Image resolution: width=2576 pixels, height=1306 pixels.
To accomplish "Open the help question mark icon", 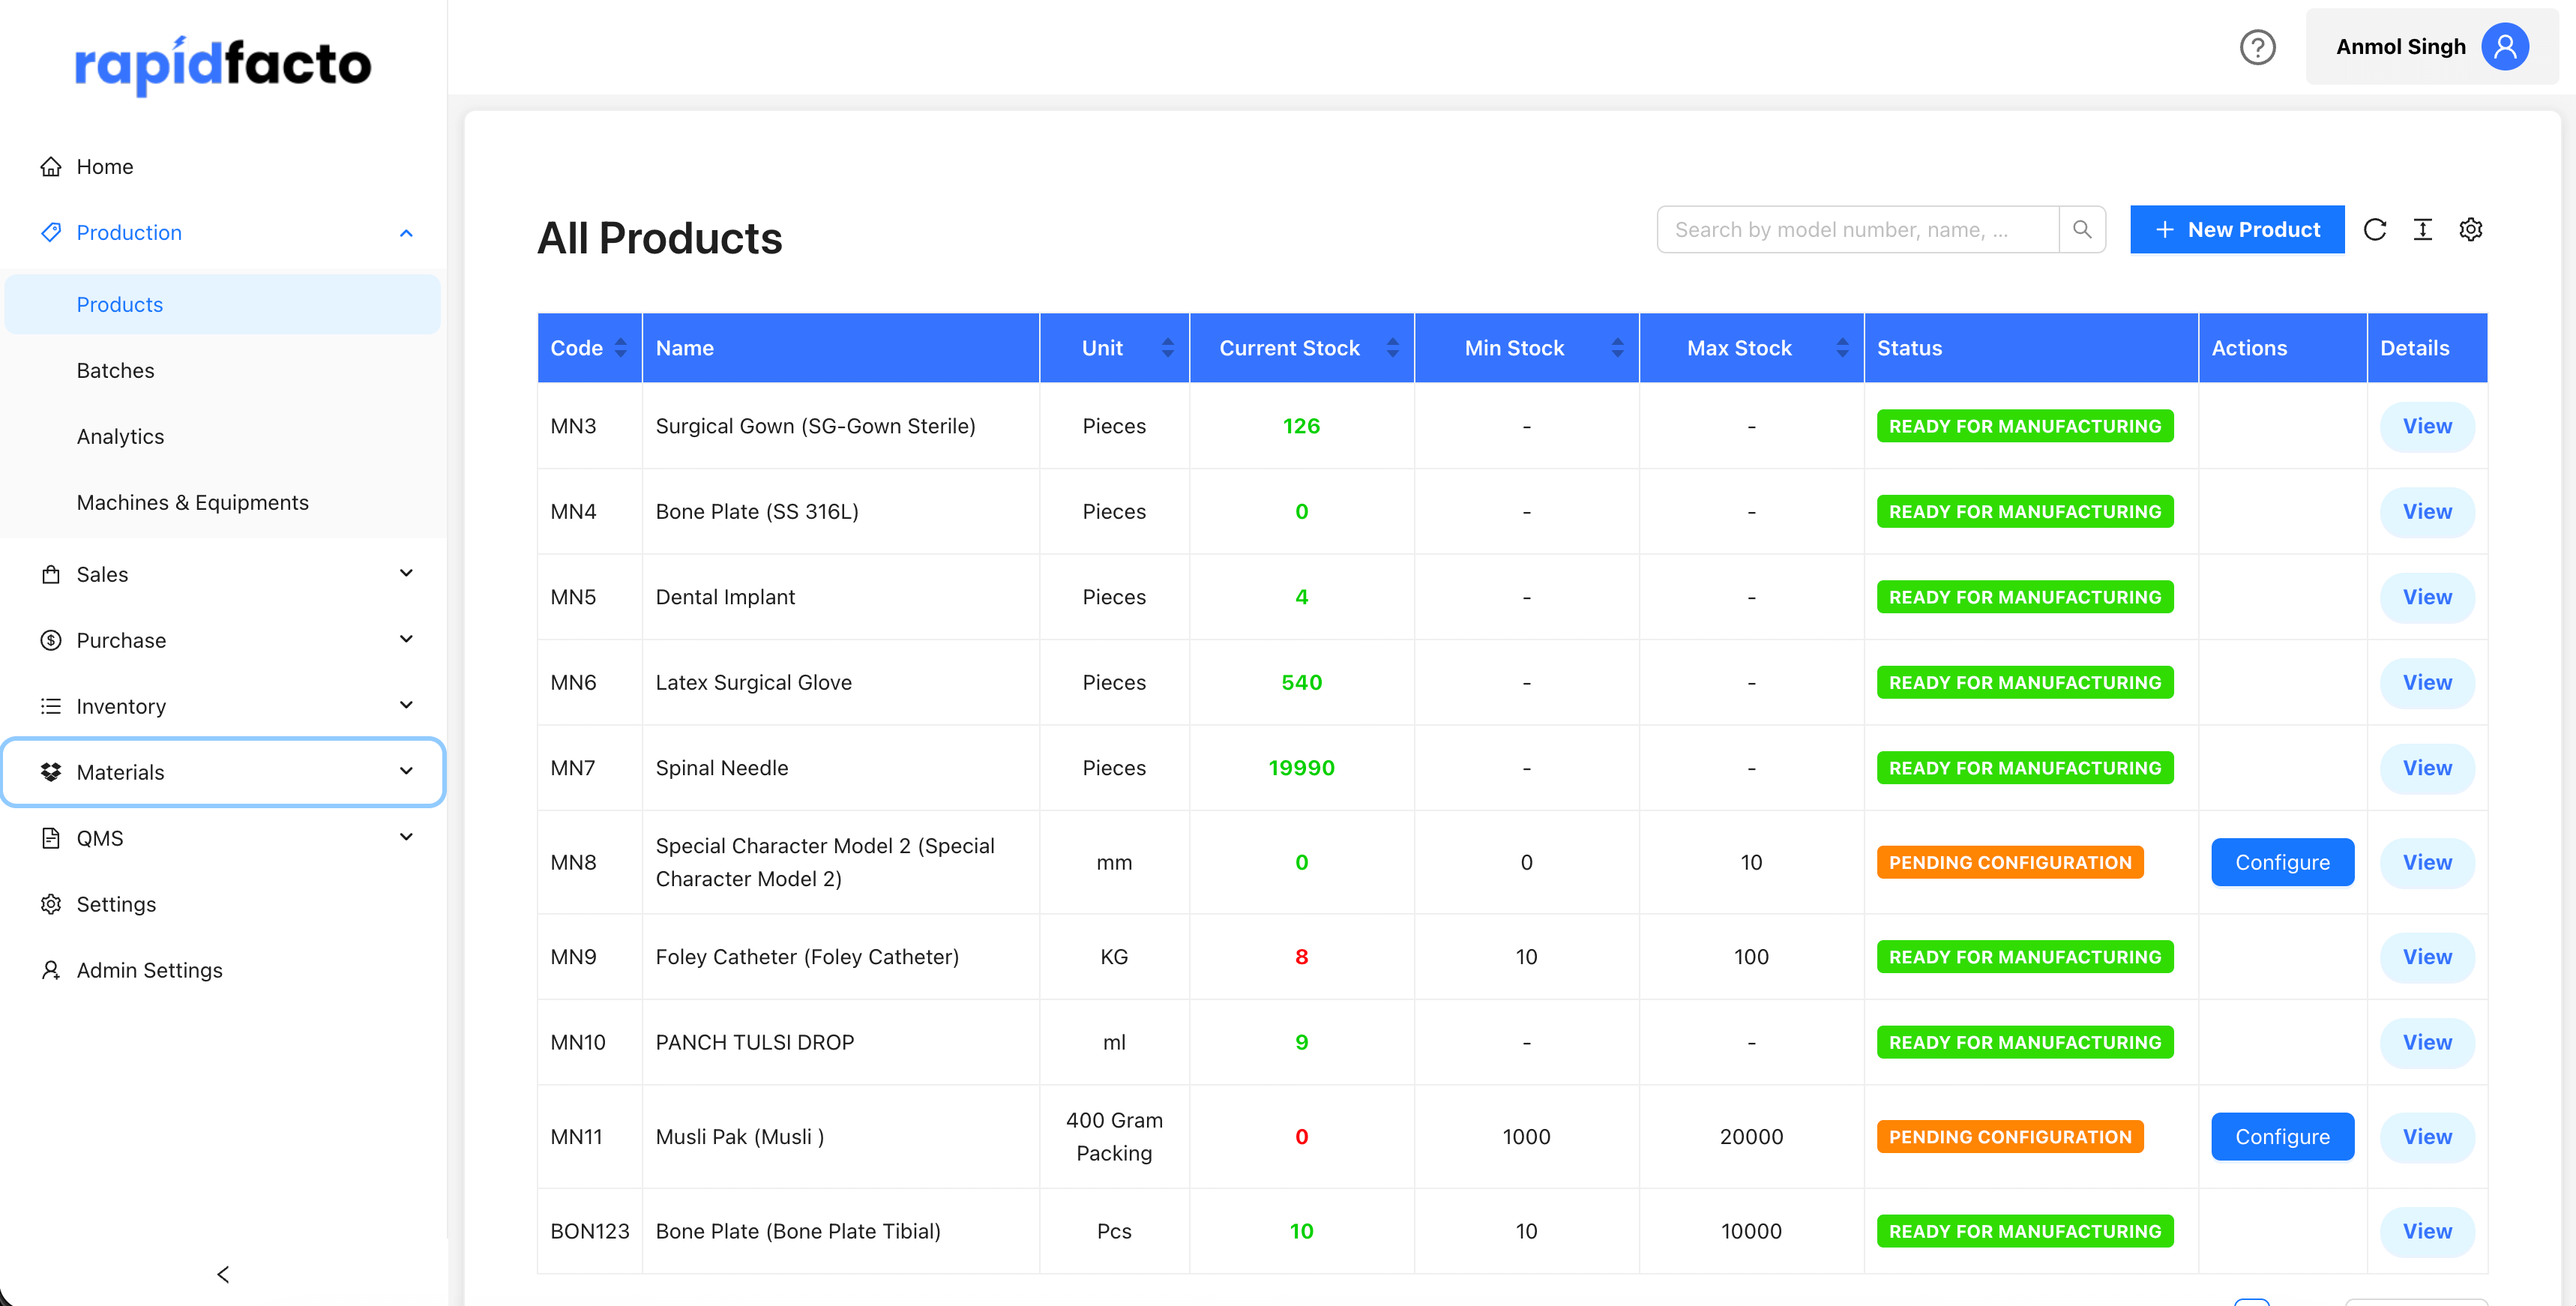I will (x=2258, y=47).
